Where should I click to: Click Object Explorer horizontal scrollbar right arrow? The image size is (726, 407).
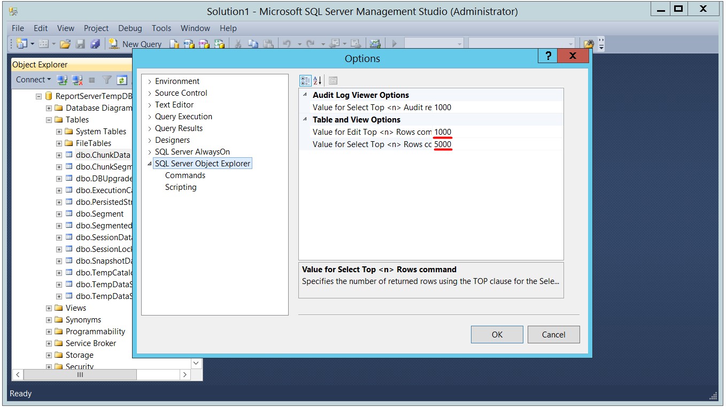185,375
